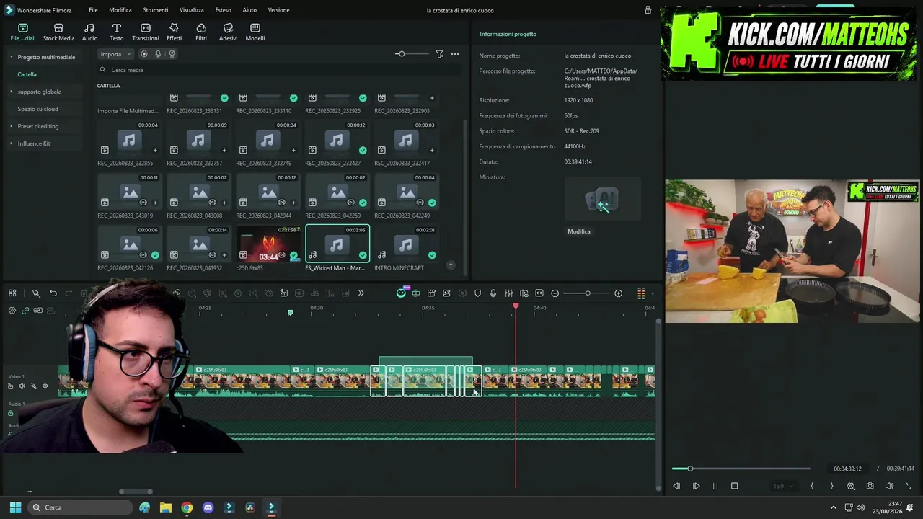Open the Modelli templates panel

point(255,32)
